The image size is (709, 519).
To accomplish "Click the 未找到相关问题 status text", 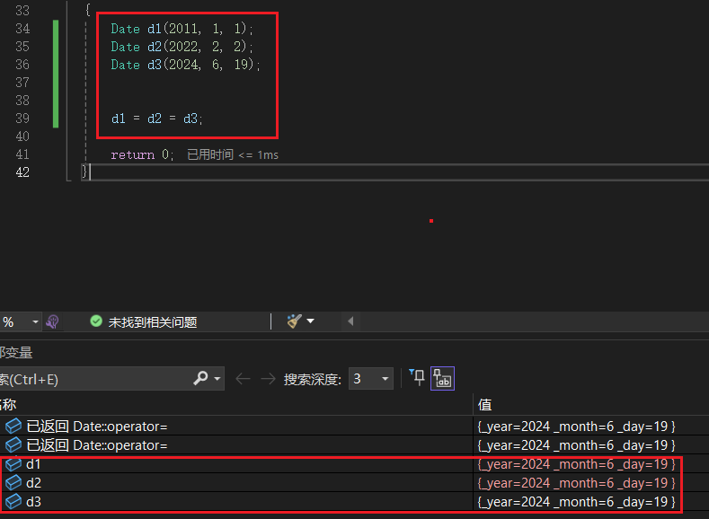I will point(153,322).
